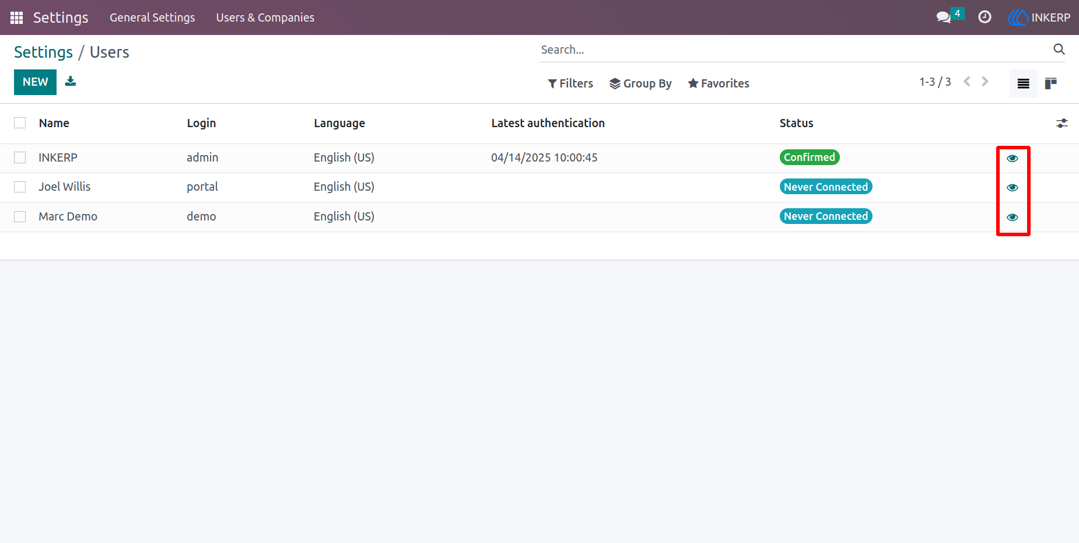
Task: Open the Users & Companies menu
Action: pyautogui.click(x=265, y=17)
